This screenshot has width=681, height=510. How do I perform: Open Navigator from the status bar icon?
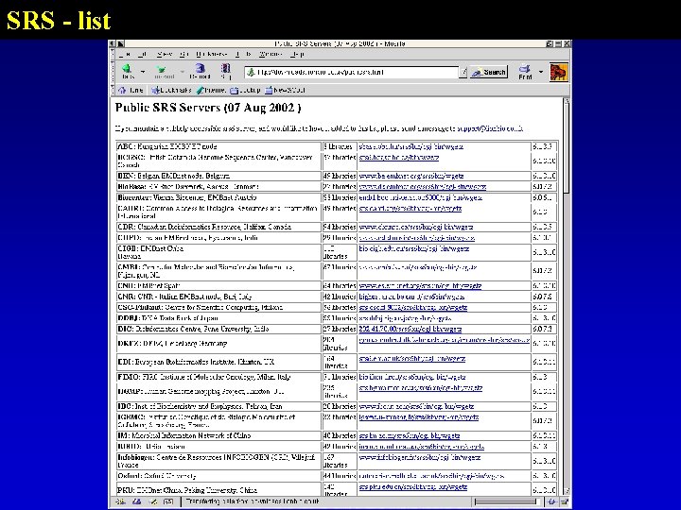121,501
